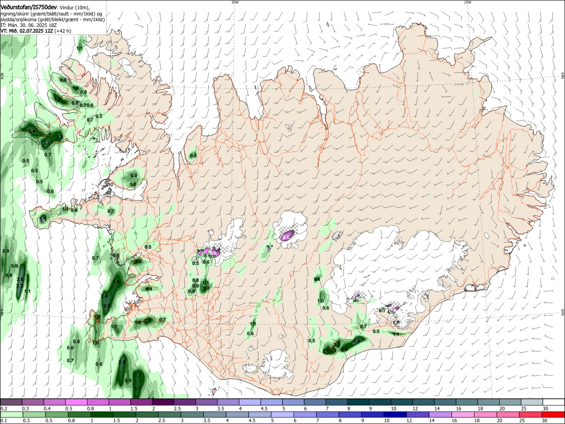The height and width of the screenshot is (424, 565).
Task: Click the 3.0 precipitation value on map
Action: (357, 341)
